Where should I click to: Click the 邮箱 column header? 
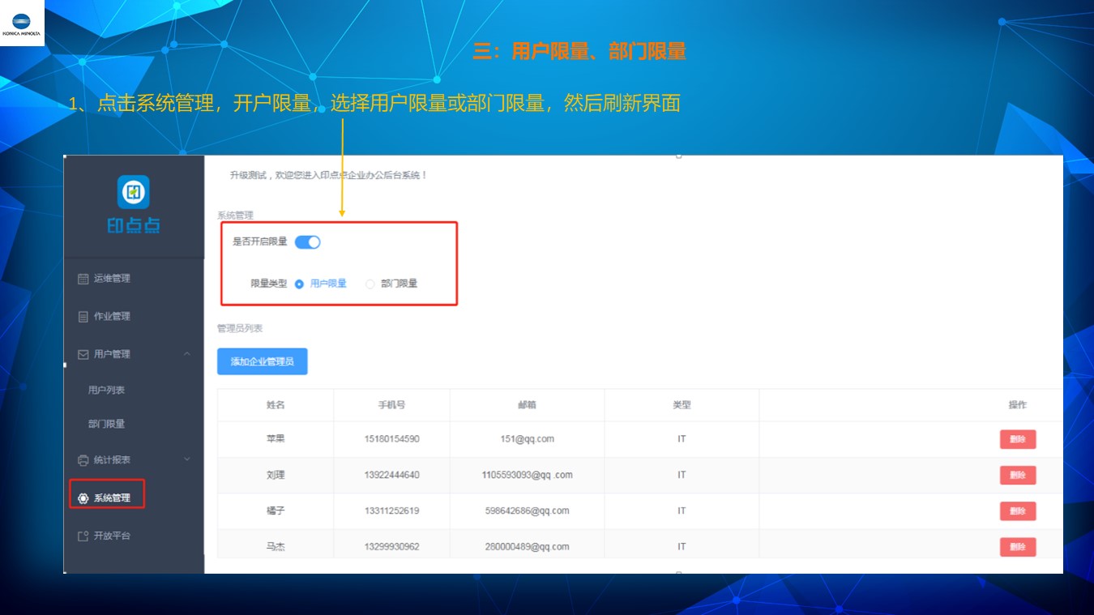click(527, 405)
